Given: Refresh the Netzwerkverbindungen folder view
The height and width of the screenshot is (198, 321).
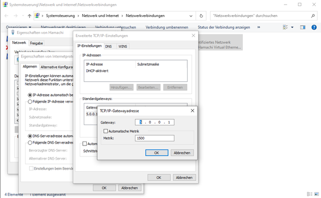Looking at the screenshot, I should 201,15.
